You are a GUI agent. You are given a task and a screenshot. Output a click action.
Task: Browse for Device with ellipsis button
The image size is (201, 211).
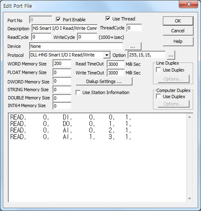tap(133, 46)
